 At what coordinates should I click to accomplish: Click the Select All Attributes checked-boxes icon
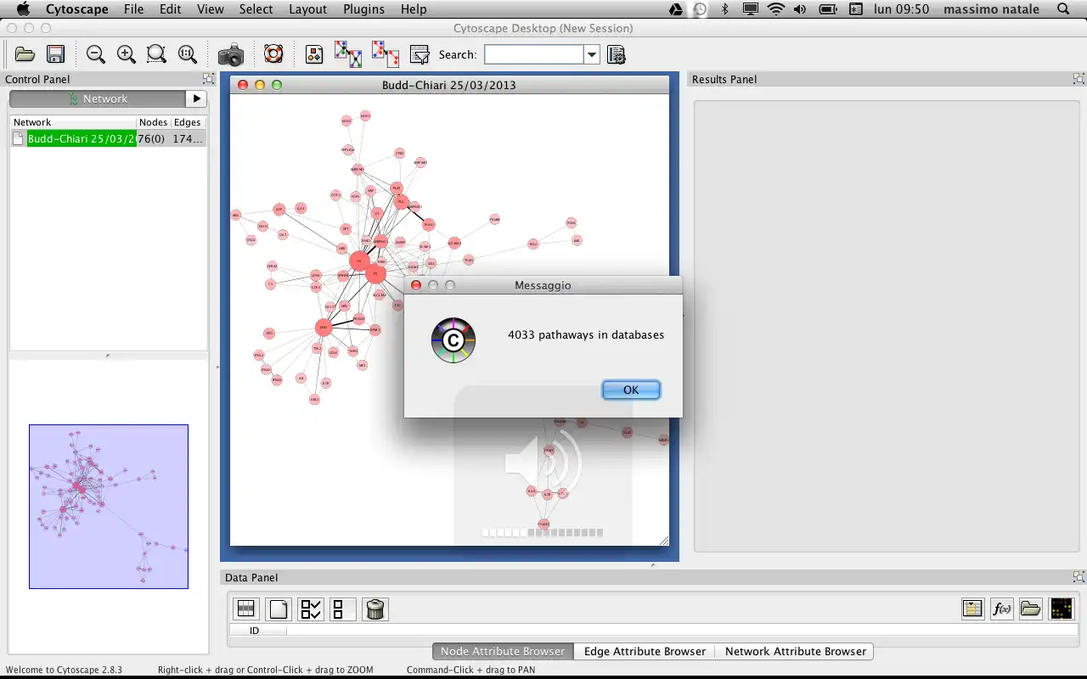click(x=311, y=609)
